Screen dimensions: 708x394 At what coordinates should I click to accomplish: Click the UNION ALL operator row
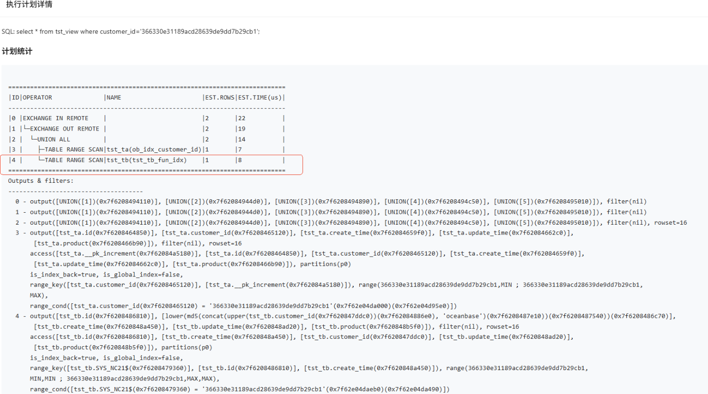(x=53, y=139)
